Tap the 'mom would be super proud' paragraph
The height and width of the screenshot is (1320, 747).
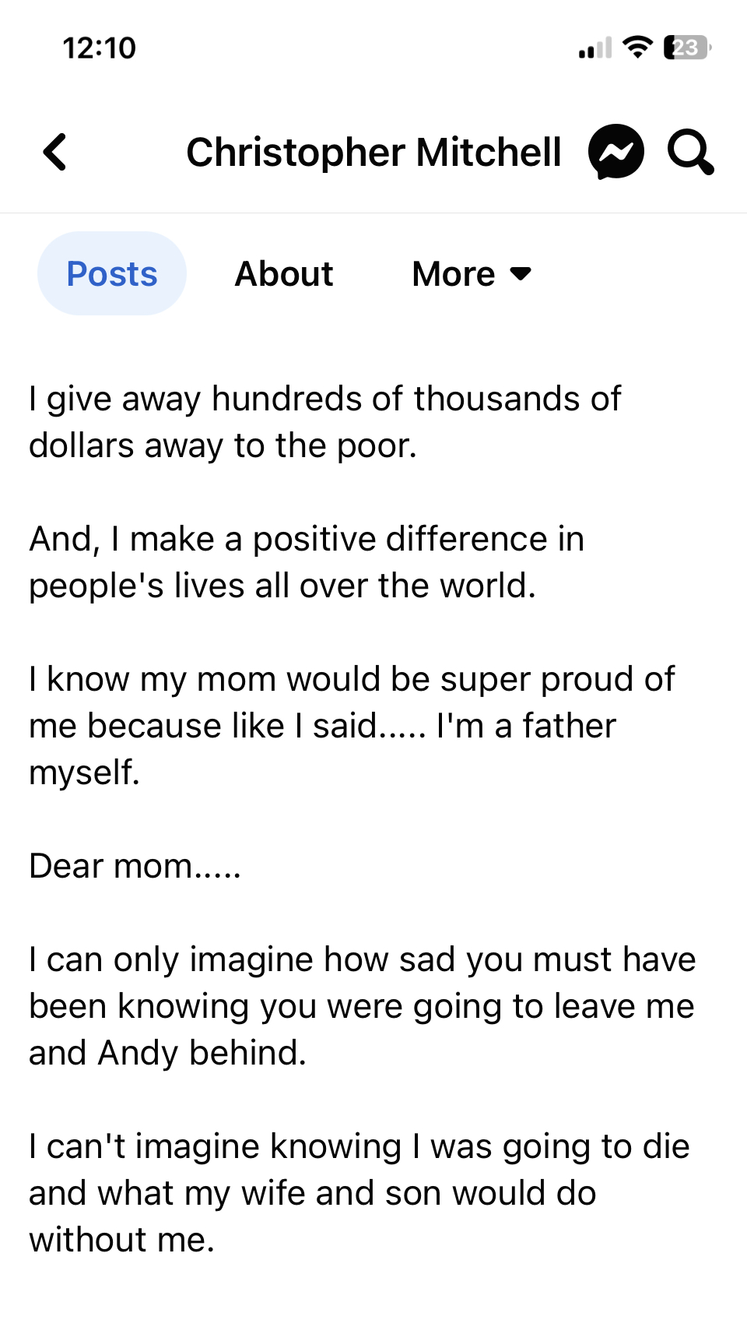click(352, 726)
